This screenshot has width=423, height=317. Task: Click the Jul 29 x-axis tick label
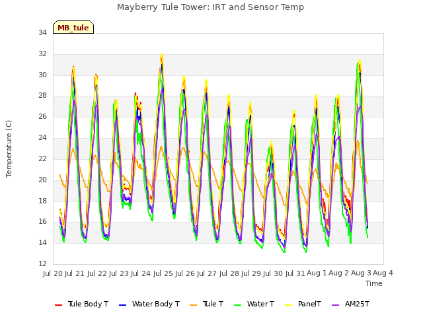click(251, 273)
